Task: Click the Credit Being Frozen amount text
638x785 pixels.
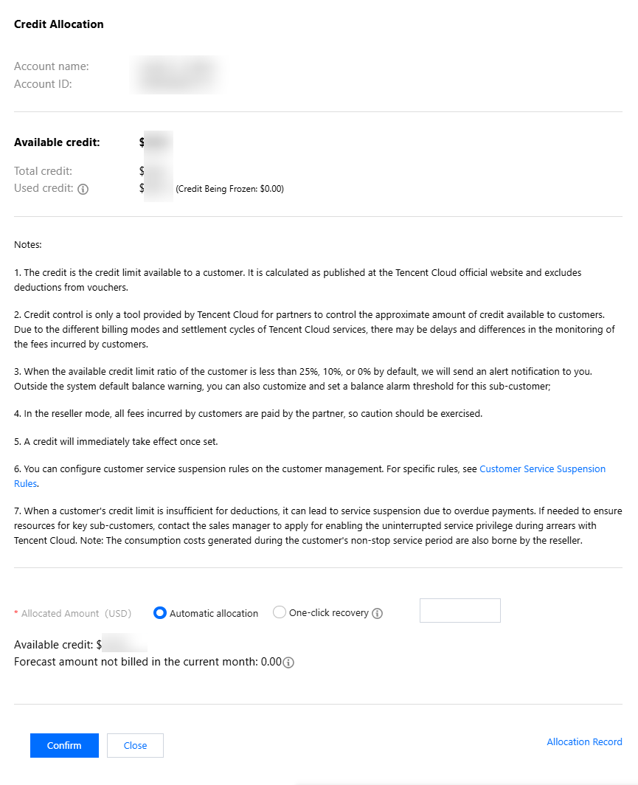Action: pyautogui.click(x=229, y=189)
